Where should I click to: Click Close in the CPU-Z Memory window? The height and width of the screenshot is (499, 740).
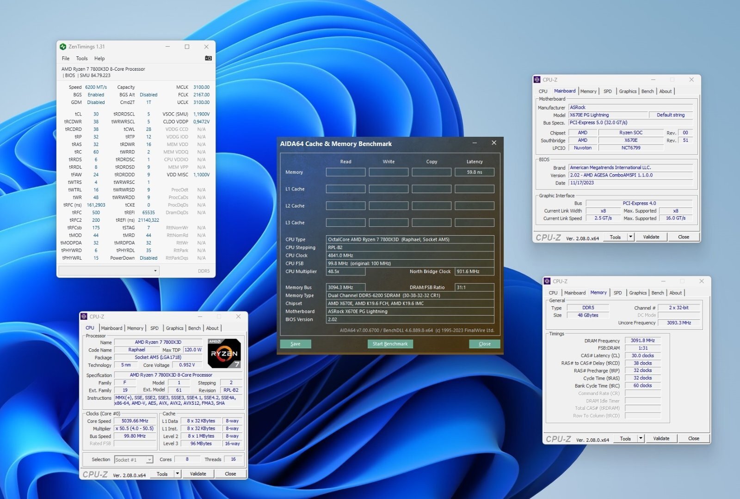694,438
